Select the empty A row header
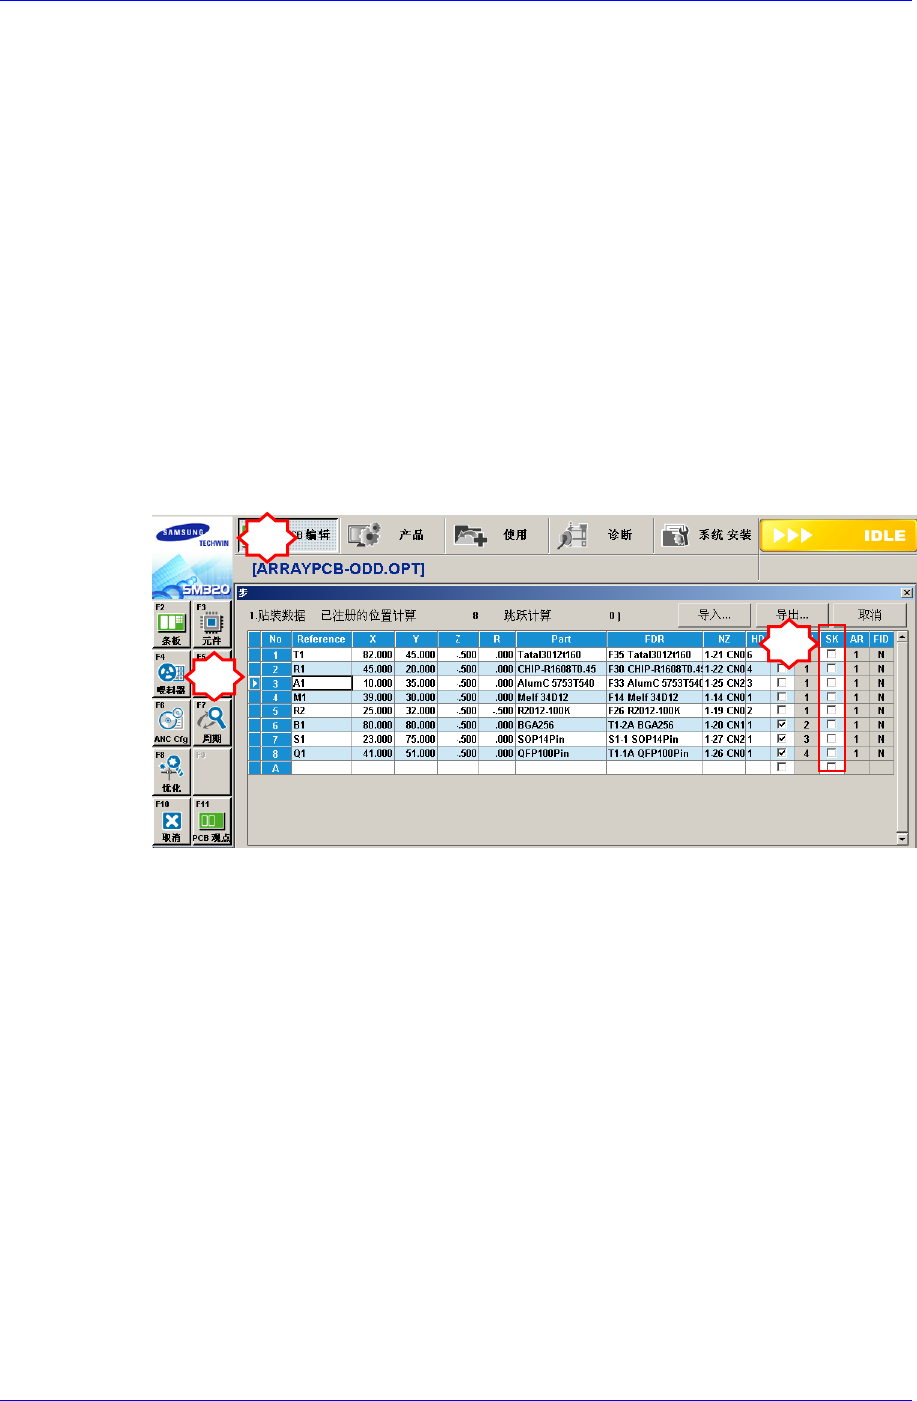 click(x=275, y=768)
